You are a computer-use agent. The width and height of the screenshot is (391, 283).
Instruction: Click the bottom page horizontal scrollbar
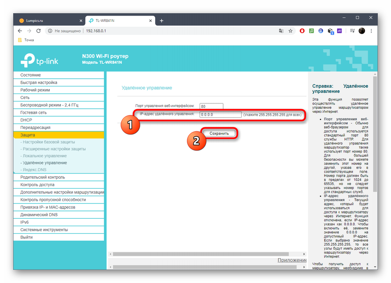coord(205,267)
